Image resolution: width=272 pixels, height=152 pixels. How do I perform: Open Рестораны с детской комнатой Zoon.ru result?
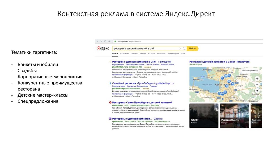(137, 119)
